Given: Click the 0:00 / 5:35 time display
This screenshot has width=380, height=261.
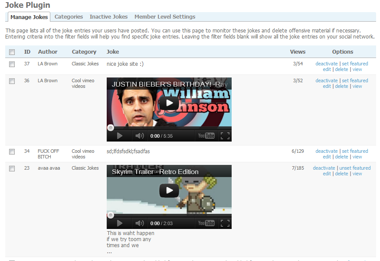Looking at the screenshot, I should pyautogui.click(x=161, y=136).
